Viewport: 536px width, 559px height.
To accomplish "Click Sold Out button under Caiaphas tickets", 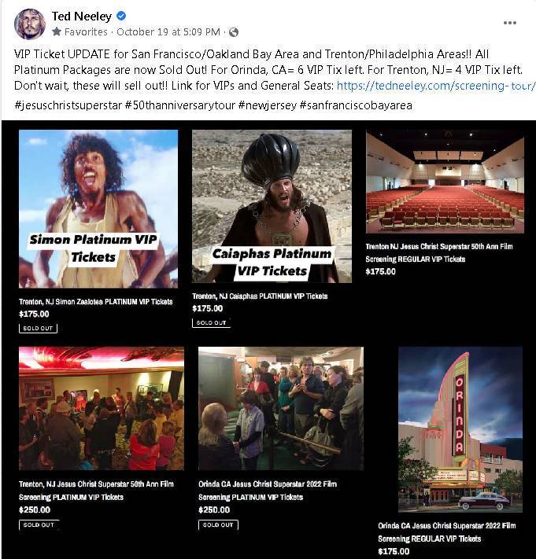I will tap(211, 322).
